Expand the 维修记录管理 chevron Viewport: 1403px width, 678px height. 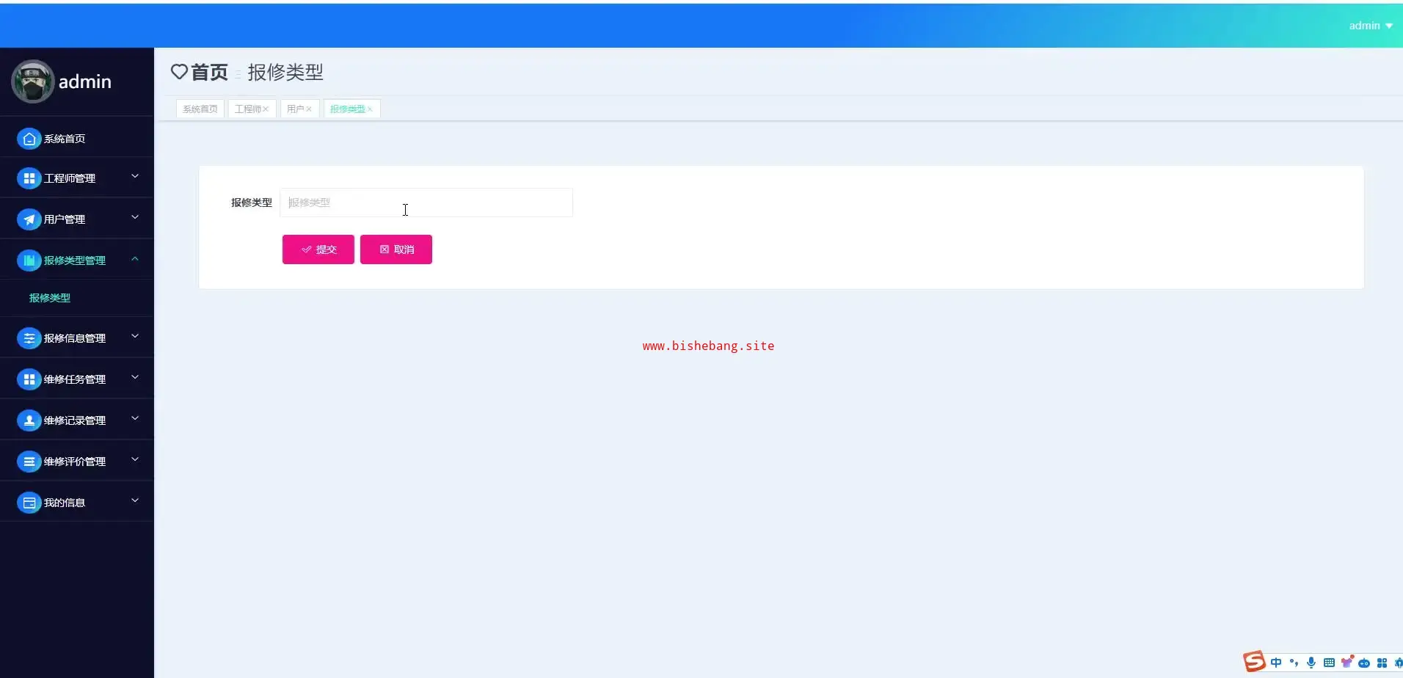point(135,419)
